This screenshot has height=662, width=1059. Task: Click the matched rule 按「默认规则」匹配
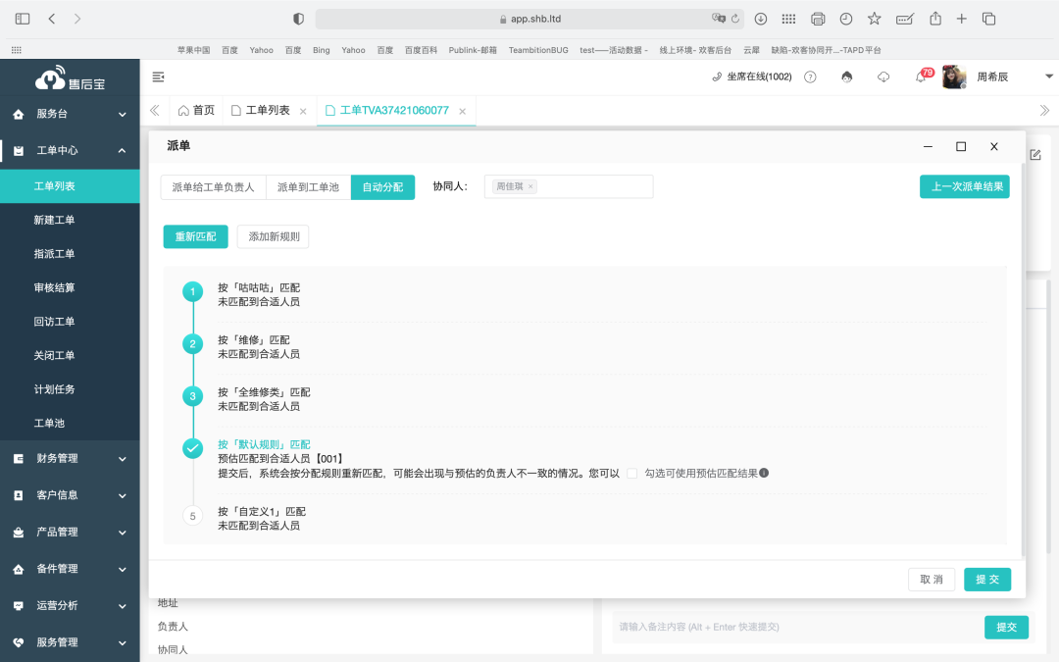tap(264, 444)
